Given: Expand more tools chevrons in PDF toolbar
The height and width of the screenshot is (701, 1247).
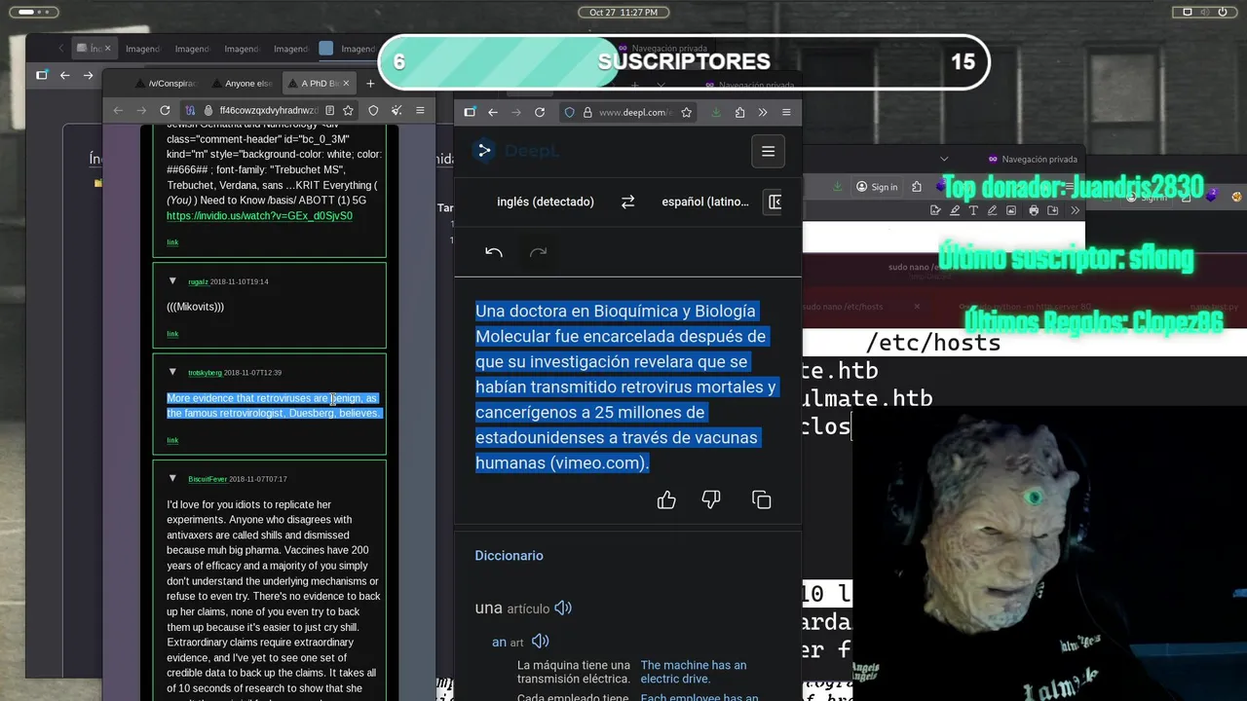Looking at the screenshot, I should (x=1076, y=210).
